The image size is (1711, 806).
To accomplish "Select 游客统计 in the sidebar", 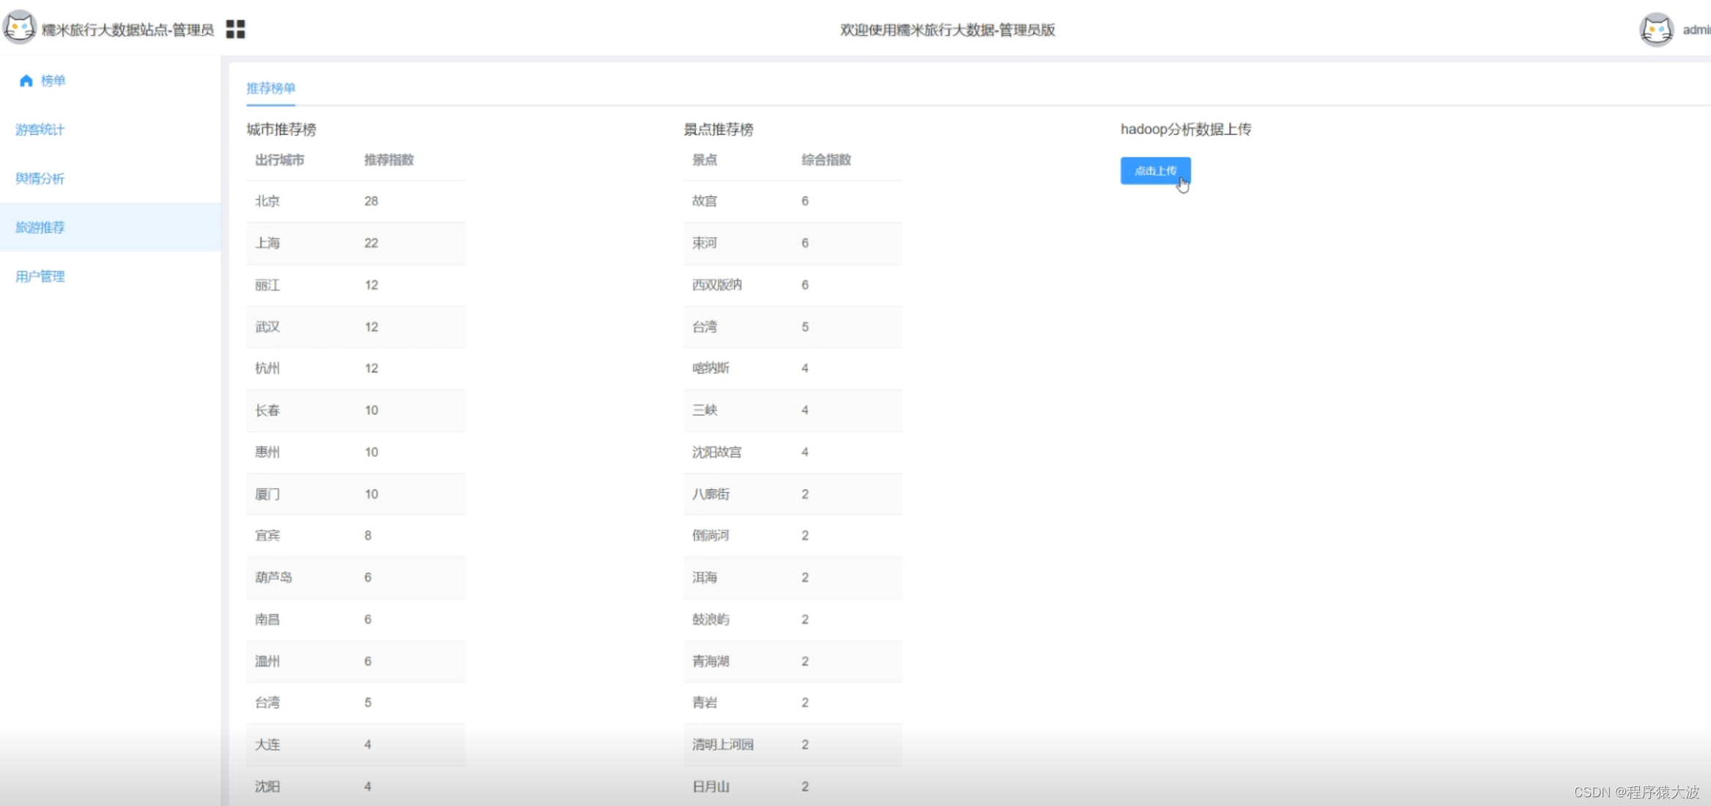I will click(40, 130).
